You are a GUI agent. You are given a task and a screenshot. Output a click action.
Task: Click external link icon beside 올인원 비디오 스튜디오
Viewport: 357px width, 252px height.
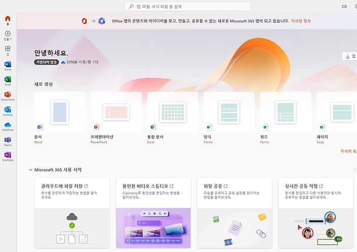click(x=172, y=186)
